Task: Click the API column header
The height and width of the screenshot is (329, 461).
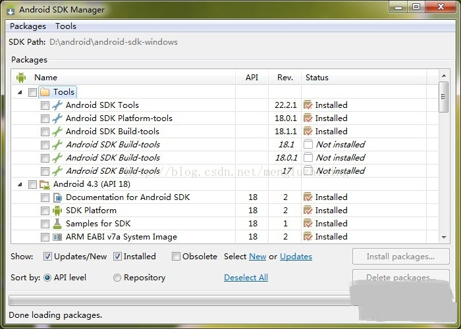Action: pos(252,78)
